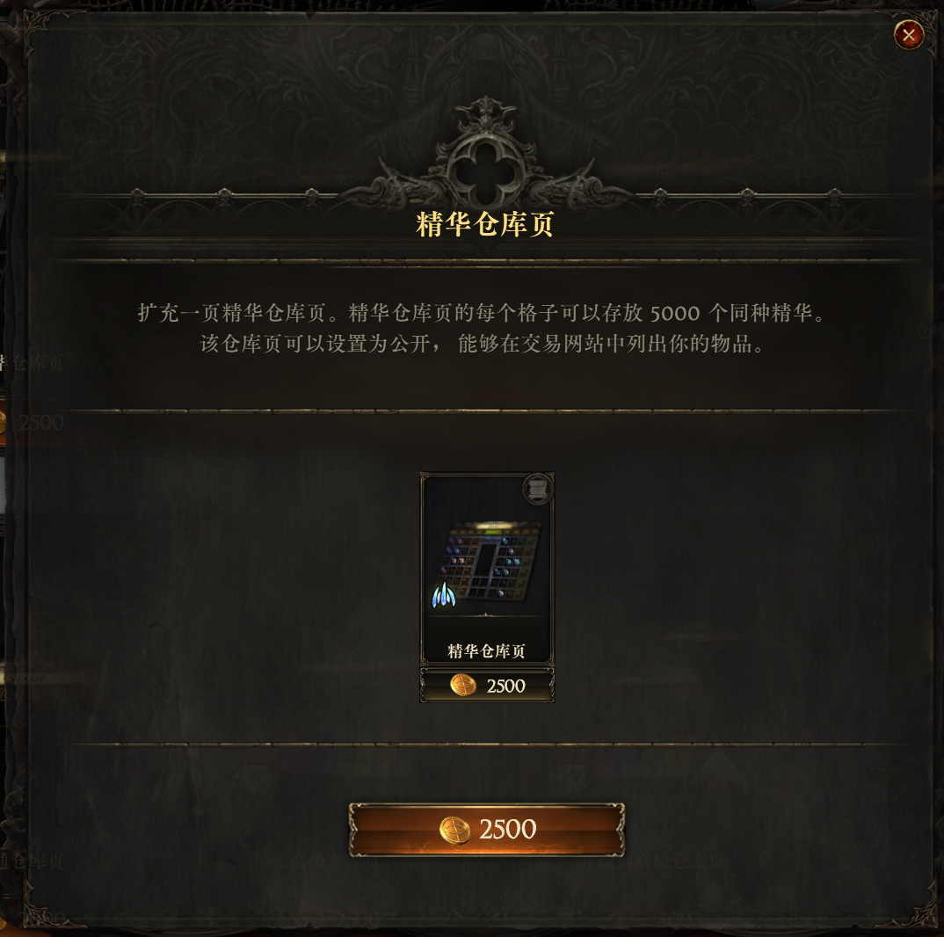Image resolution: width=944 pixels, height=937 pixels.
Task: Close the 精华仓库页 purchase dialog
Action: [x=909, y=35]
